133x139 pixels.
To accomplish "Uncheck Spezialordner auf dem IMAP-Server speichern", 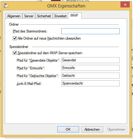I will (15, 53).
